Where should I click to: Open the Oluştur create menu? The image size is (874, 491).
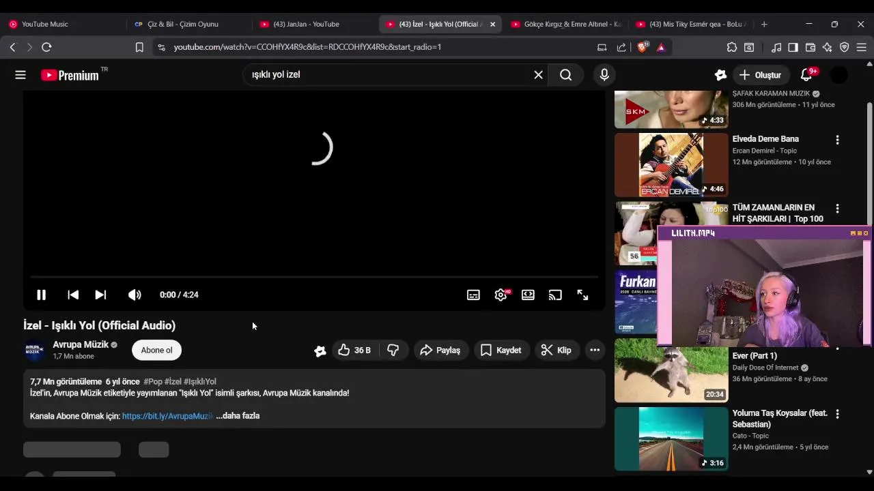click(x=760, y=75)
